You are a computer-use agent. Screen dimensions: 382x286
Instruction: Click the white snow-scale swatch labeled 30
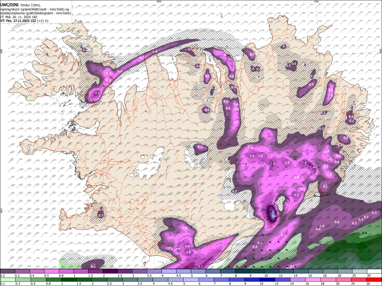374,271
